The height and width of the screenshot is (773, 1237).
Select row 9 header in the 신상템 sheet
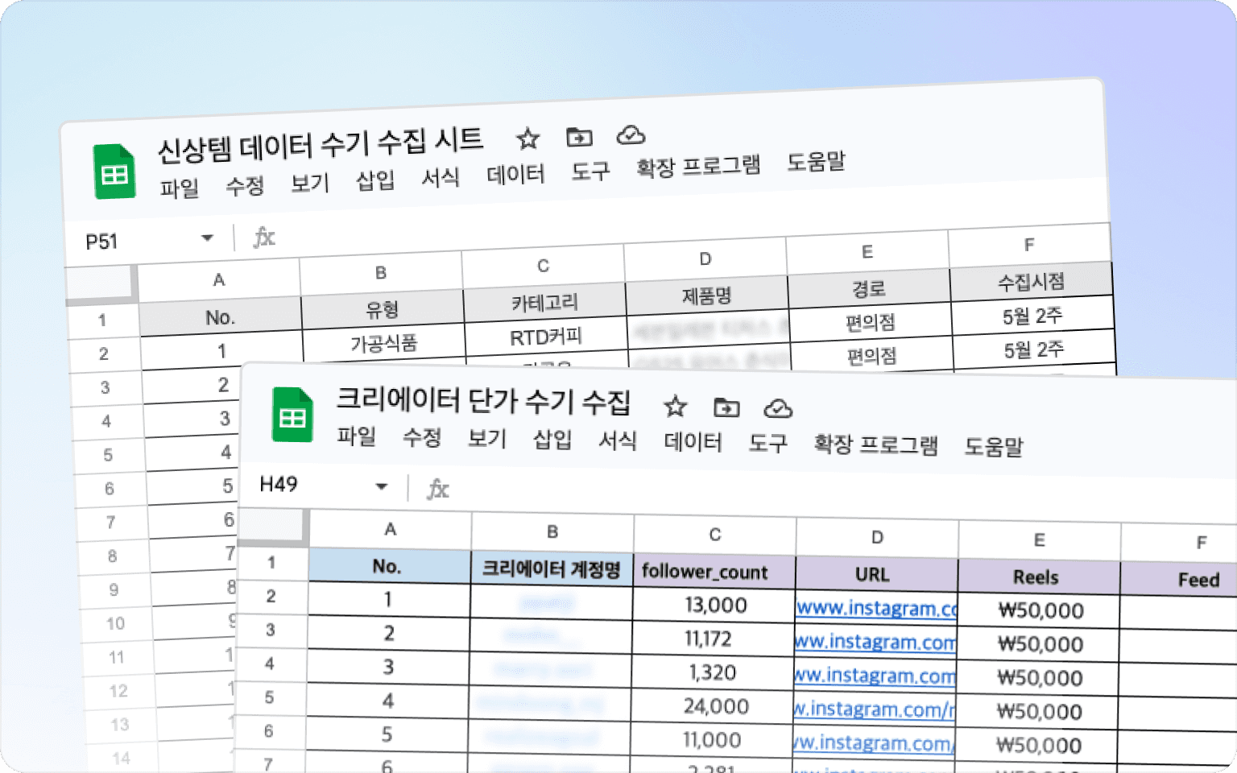coord(114,589)
